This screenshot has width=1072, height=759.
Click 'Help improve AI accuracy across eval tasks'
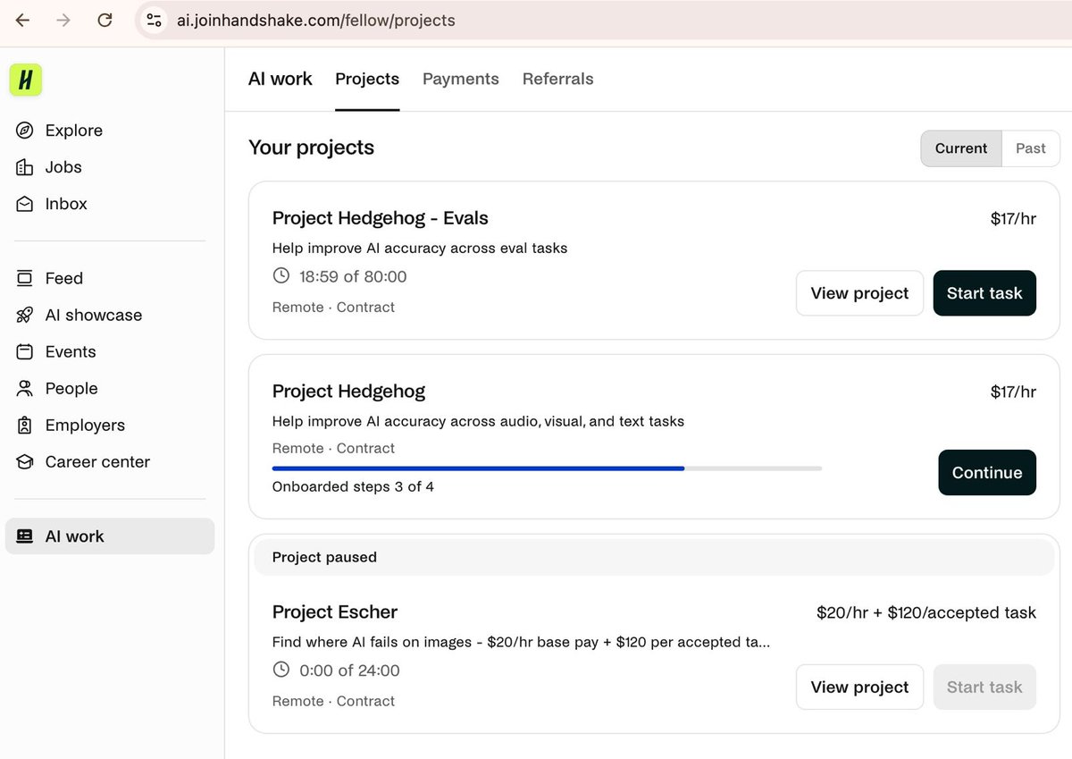[420, 248]
